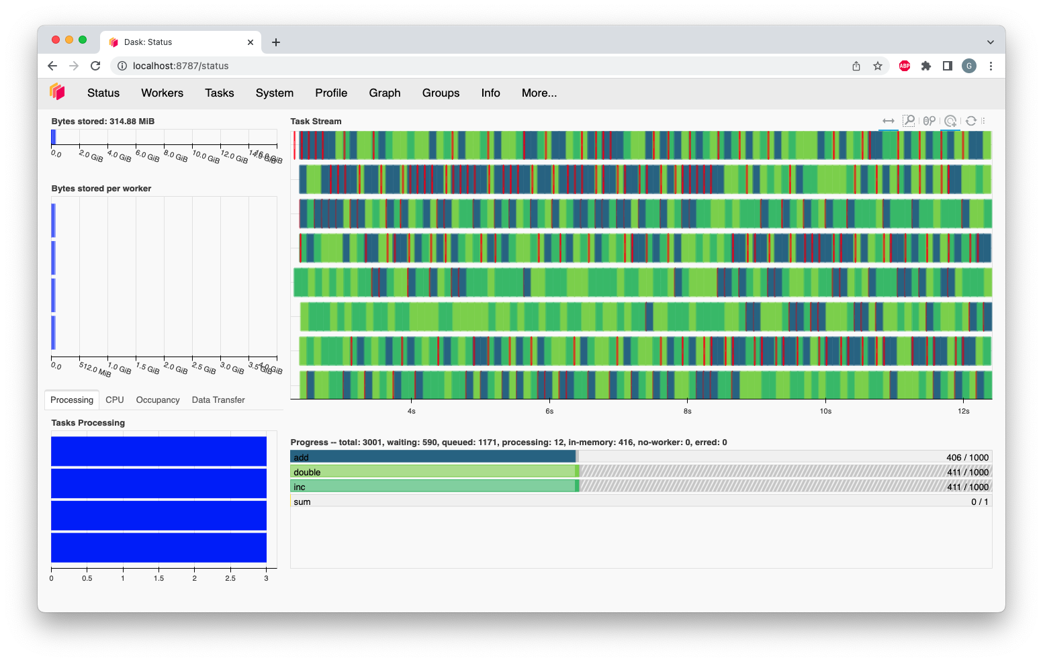
Task: Toggle the browser side panel
Action: coord(948,66)
